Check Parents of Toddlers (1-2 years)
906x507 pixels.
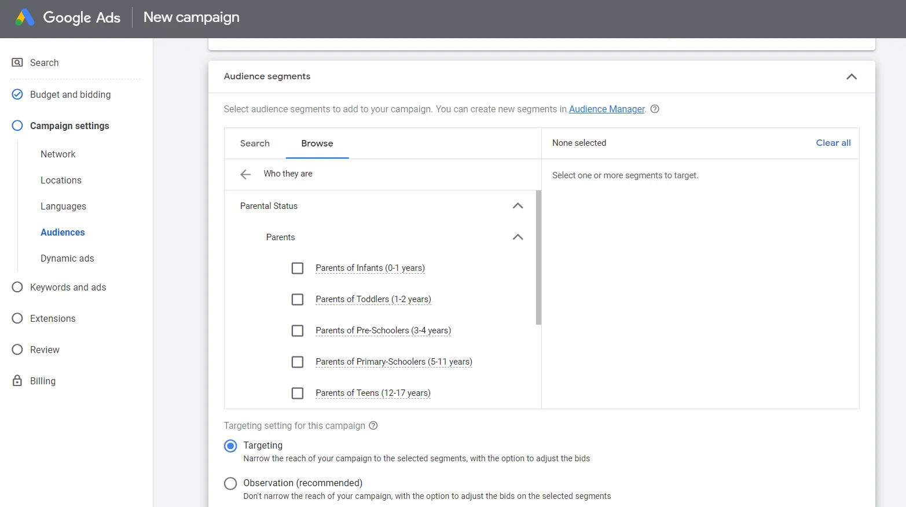(x=298, y=299)
